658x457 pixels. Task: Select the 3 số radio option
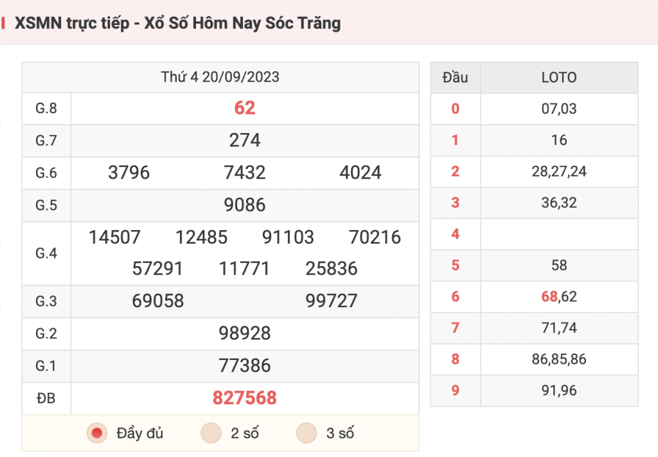[x=307, y=433]
